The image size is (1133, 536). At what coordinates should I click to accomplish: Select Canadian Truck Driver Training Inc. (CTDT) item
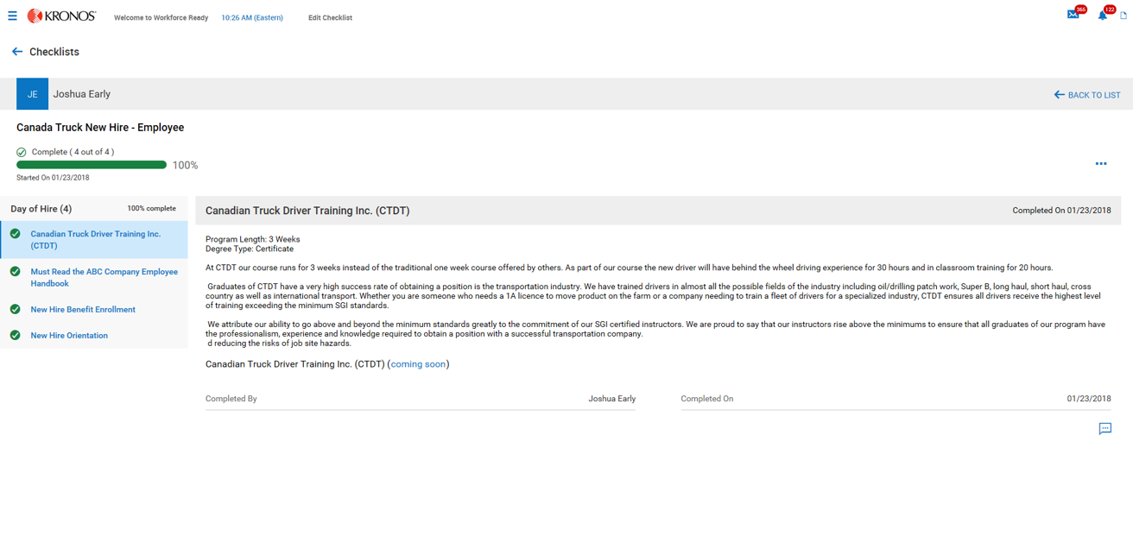[x=95, y=240]
